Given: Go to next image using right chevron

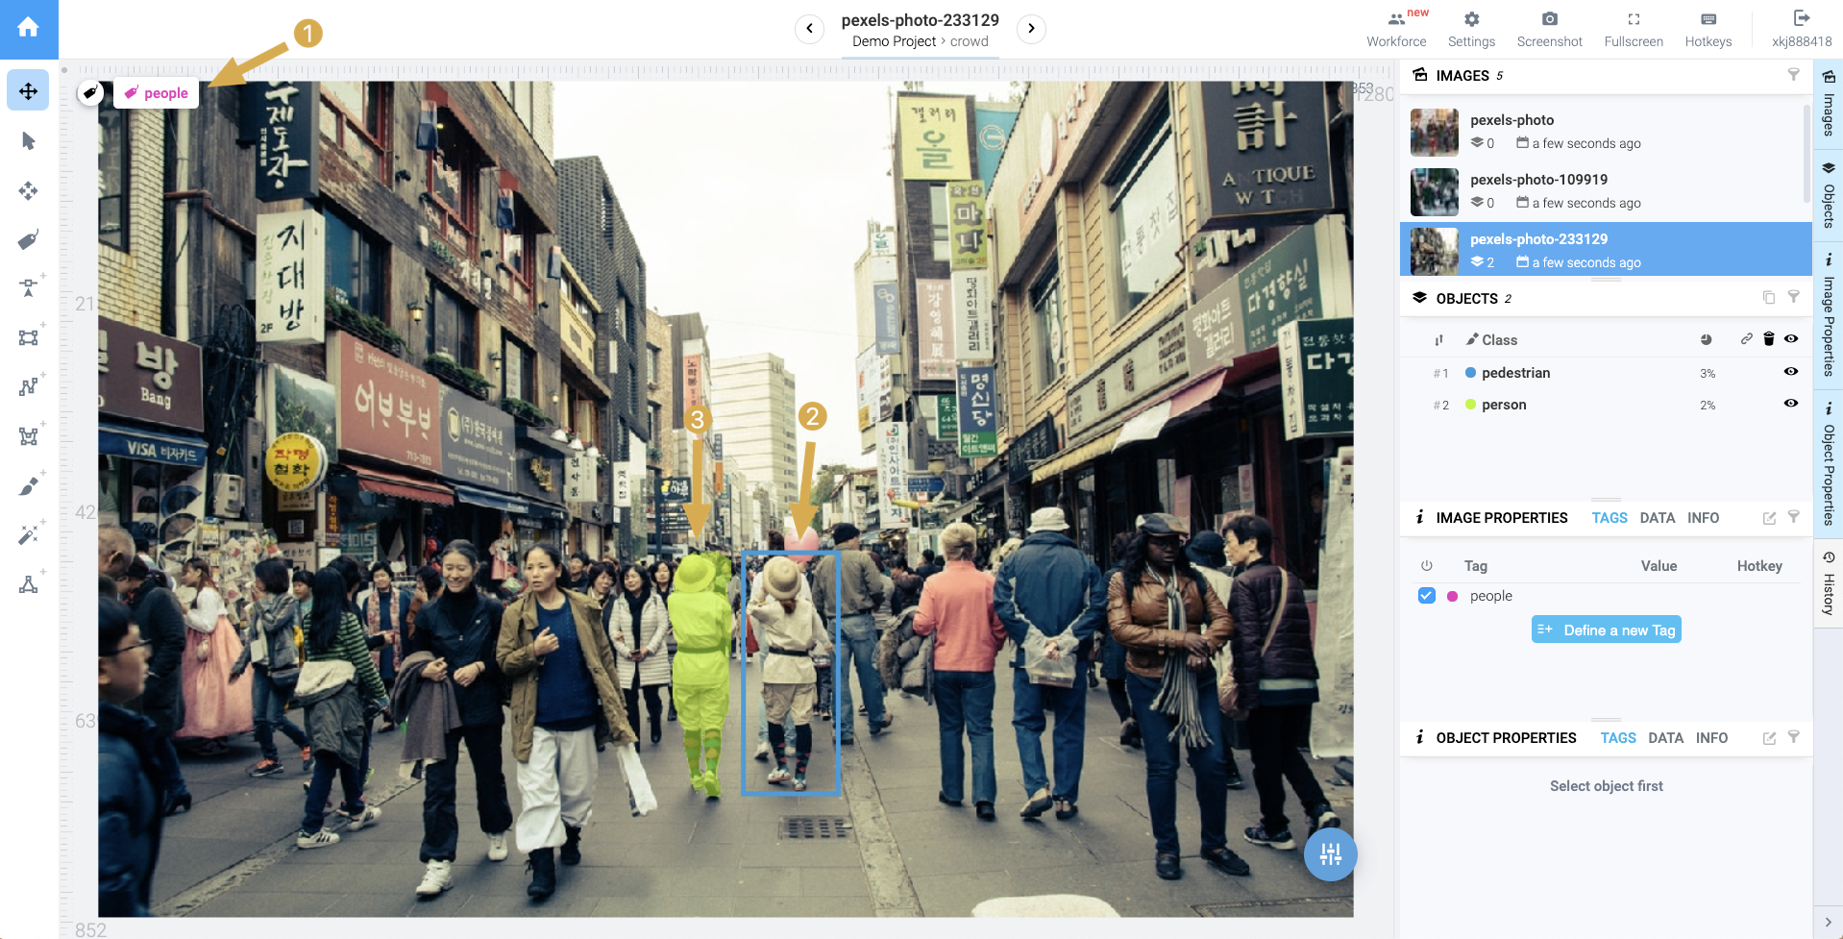Looking at the screenshot, I should pos(1031,29).
